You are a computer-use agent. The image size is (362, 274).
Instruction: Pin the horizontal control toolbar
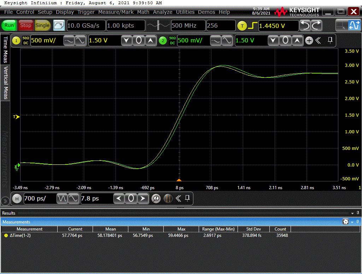click(188, 198)
